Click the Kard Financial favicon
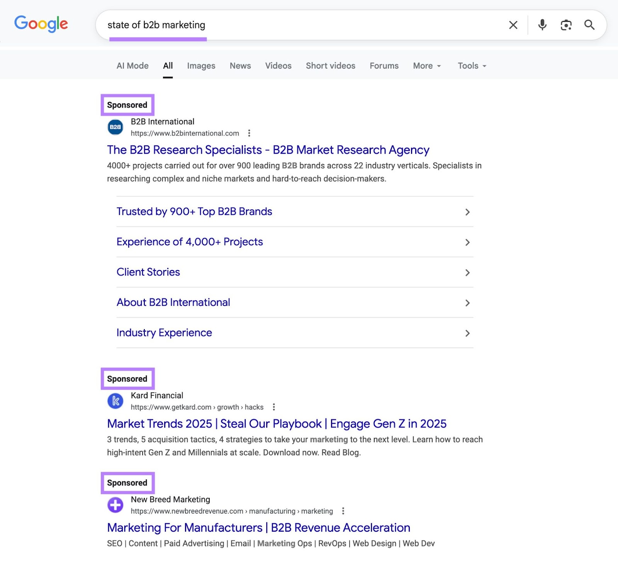Viewport: 618px width, 566px height. coord(114,401)
